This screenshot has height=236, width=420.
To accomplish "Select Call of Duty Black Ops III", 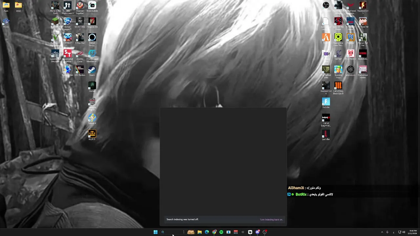I will (x=338, y=88).
